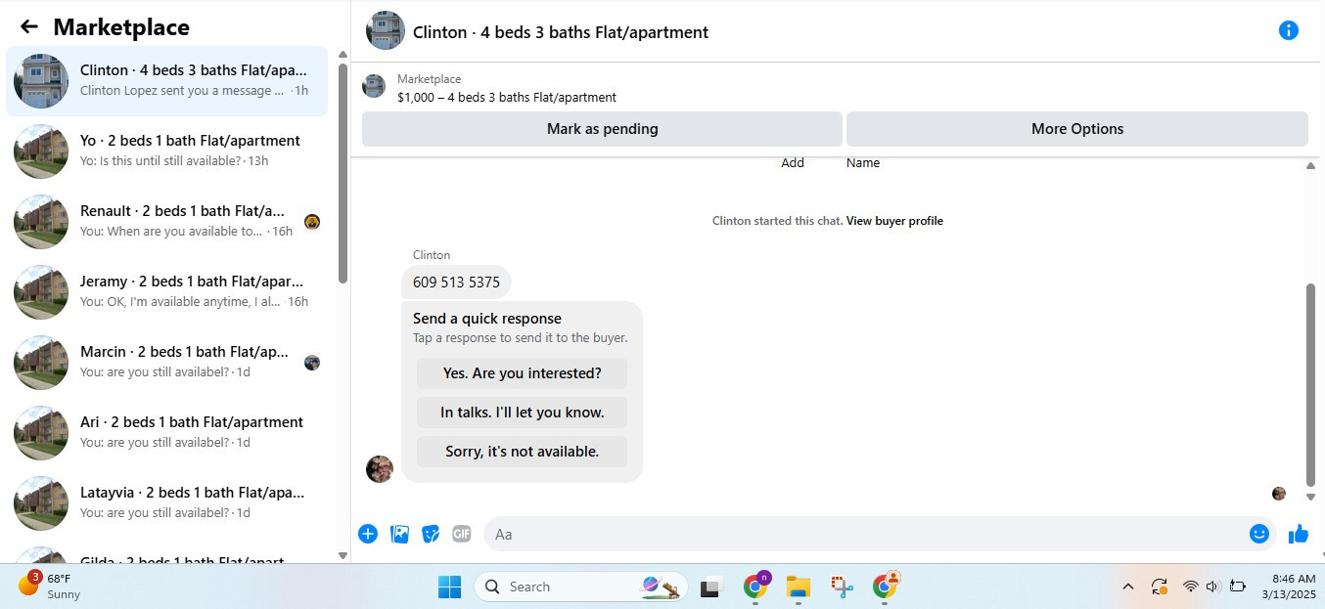Click the phone number message 609 513 5375
The width and height of the screenshot is (1325, 609).
[456, 283]
